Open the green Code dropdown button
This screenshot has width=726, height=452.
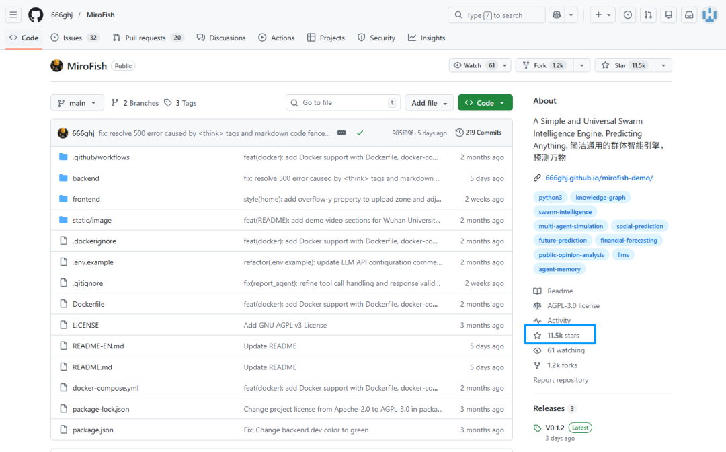pyautogui.click(x=485, y=103)
